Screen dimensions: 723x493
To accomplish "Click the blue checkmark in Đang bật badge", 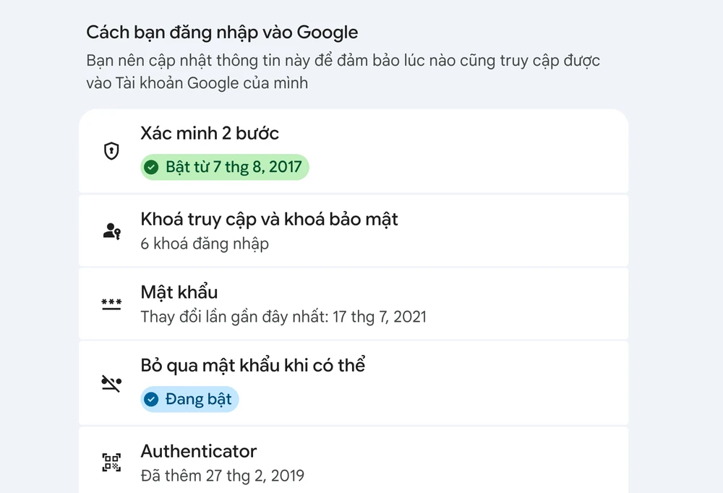I will pyautogui.click(x=151, y=399).
